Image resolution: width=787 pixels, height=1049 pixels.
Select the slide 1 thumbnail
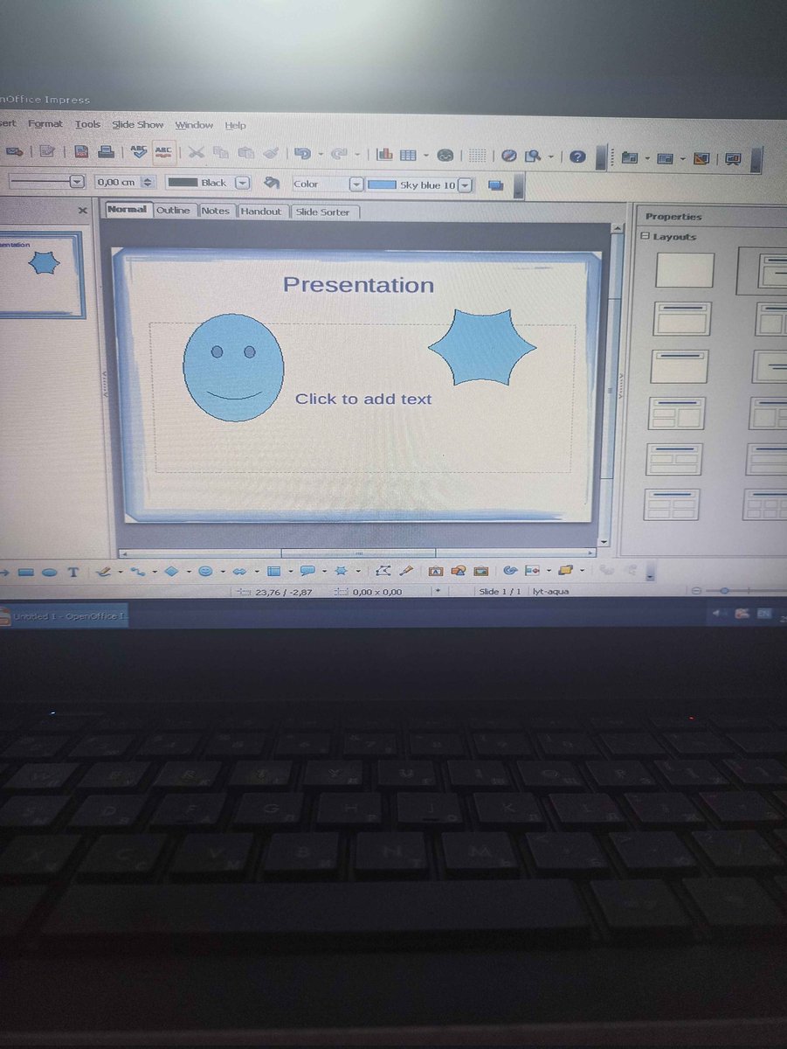(x=41, y=274)
